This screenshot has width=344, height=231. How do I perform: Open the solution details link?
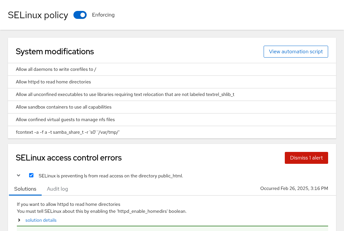41,220
